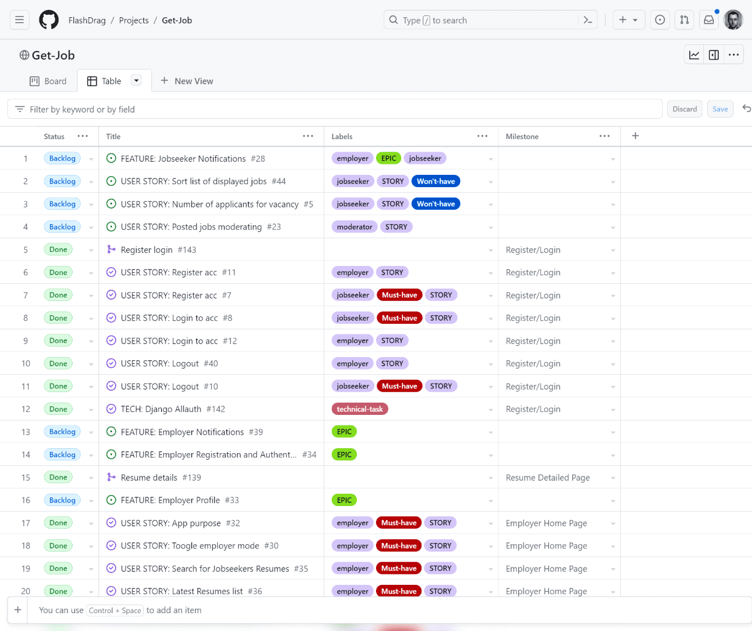Focus the Type to search field
Viewport: 752px width, 631px height.
click(x=491, y=20)
